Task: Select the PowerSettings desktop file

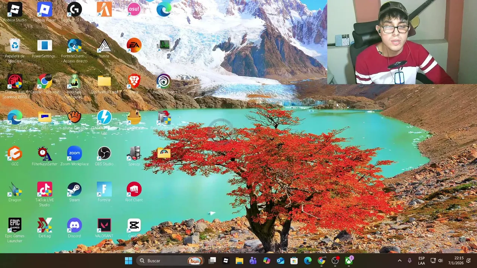Action: pos(44,46)
